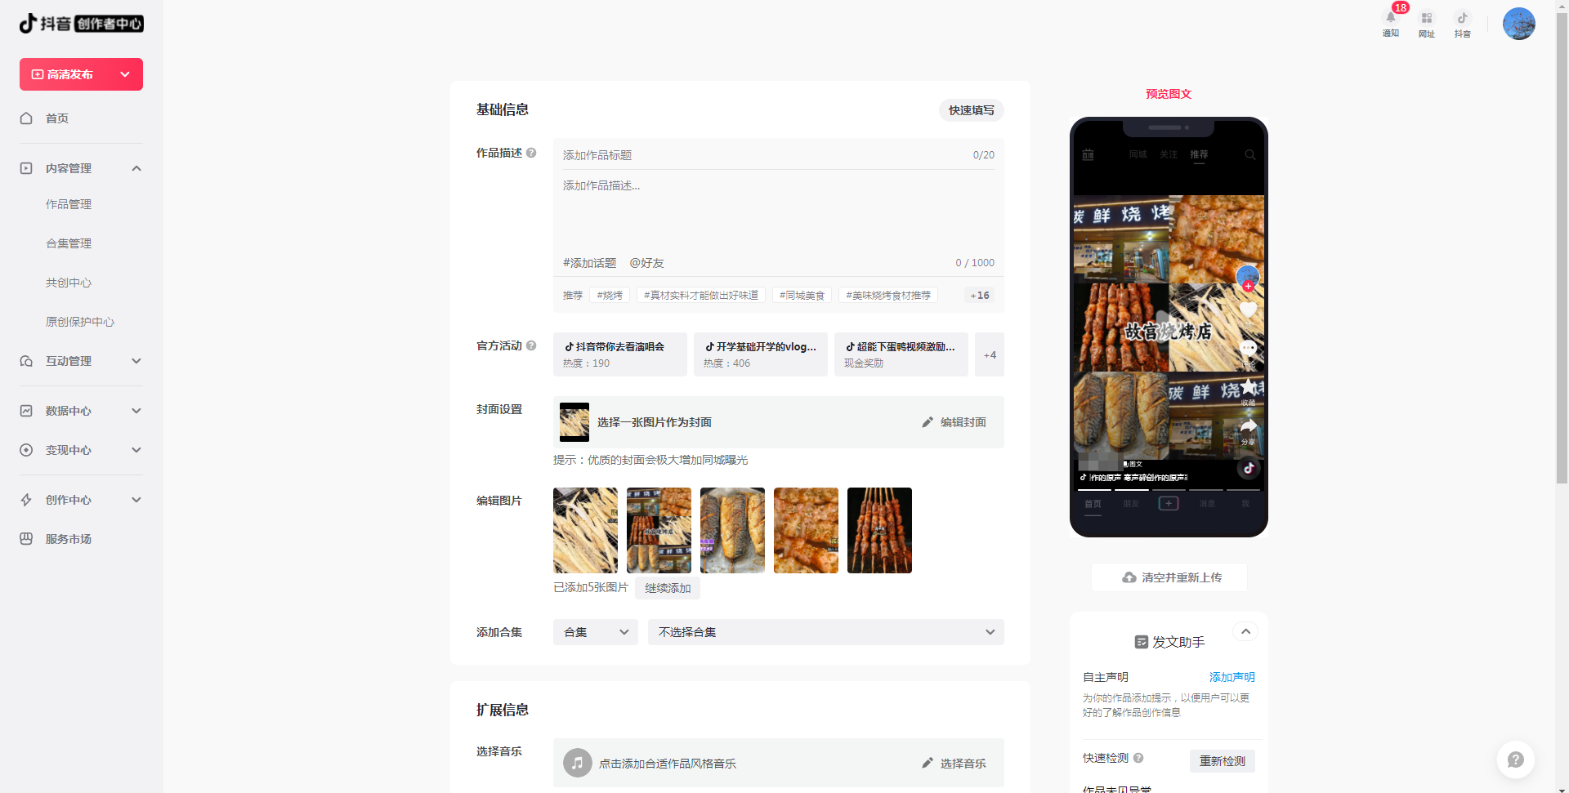This screenshot has width=1569, height=793.
Task: Click 清空并重新上传 button
Action: (x=1169, y=577)
